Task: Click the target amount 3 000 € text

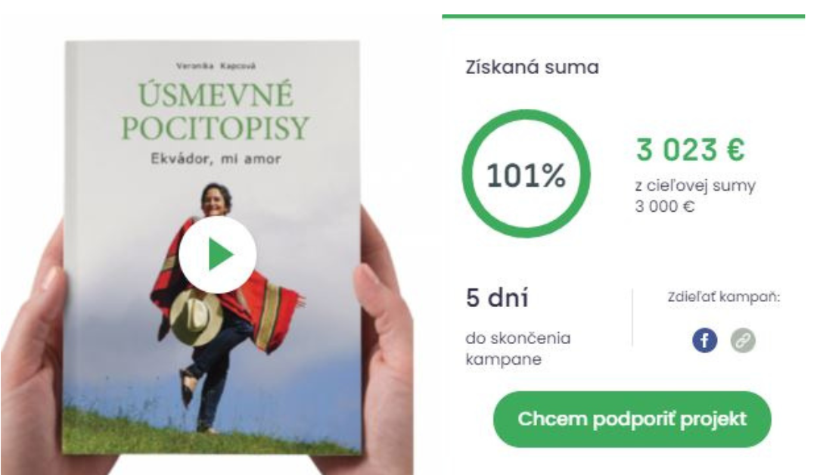Action: 665,206
